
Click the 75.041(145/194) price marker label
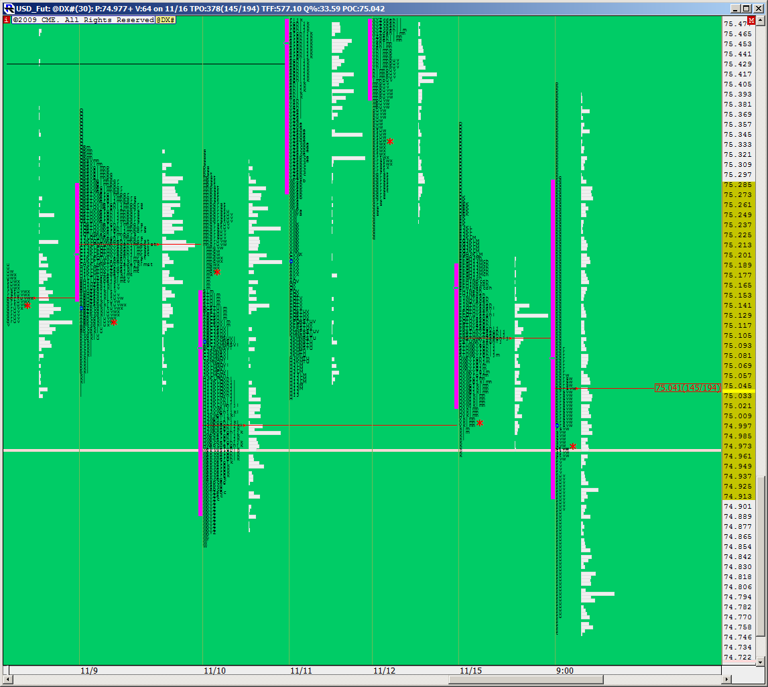pos(688,388)
